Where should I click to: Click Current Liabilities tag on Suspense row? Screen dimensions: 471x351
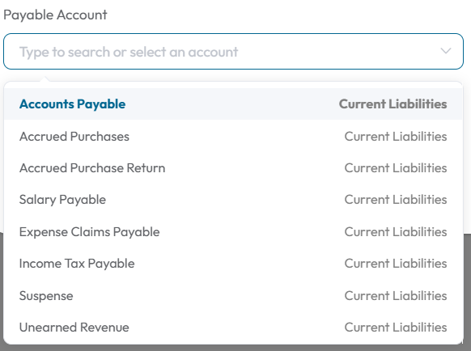pos(396,296)
